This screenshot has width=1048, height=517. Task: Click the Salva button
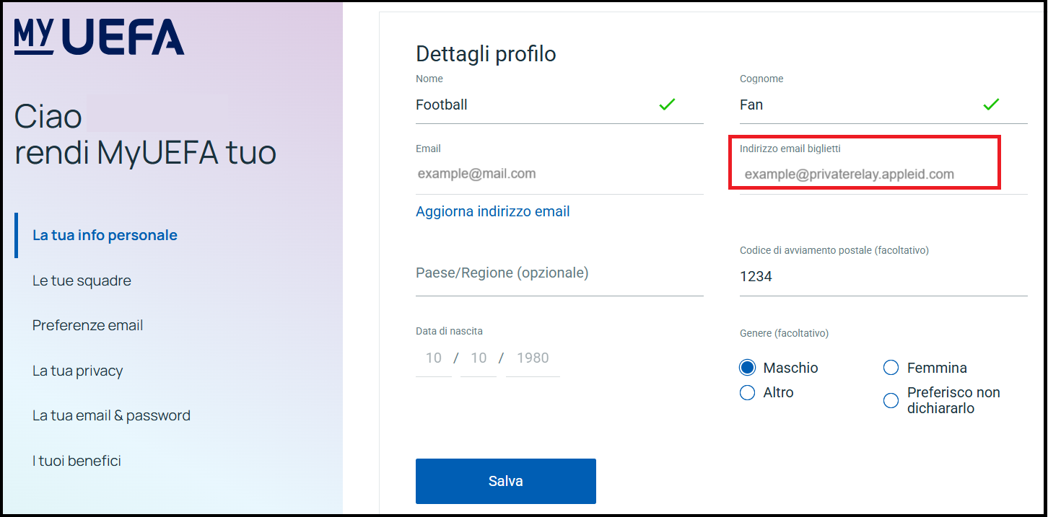(x=506, y=481)
